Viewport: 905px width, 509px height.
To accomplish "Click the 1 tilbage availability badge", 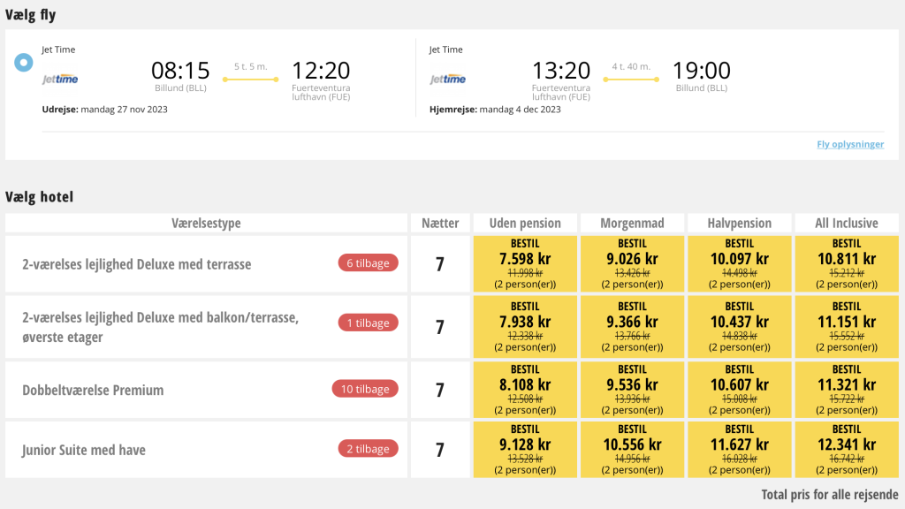I will pyautogui.click(x=369, y=323).
